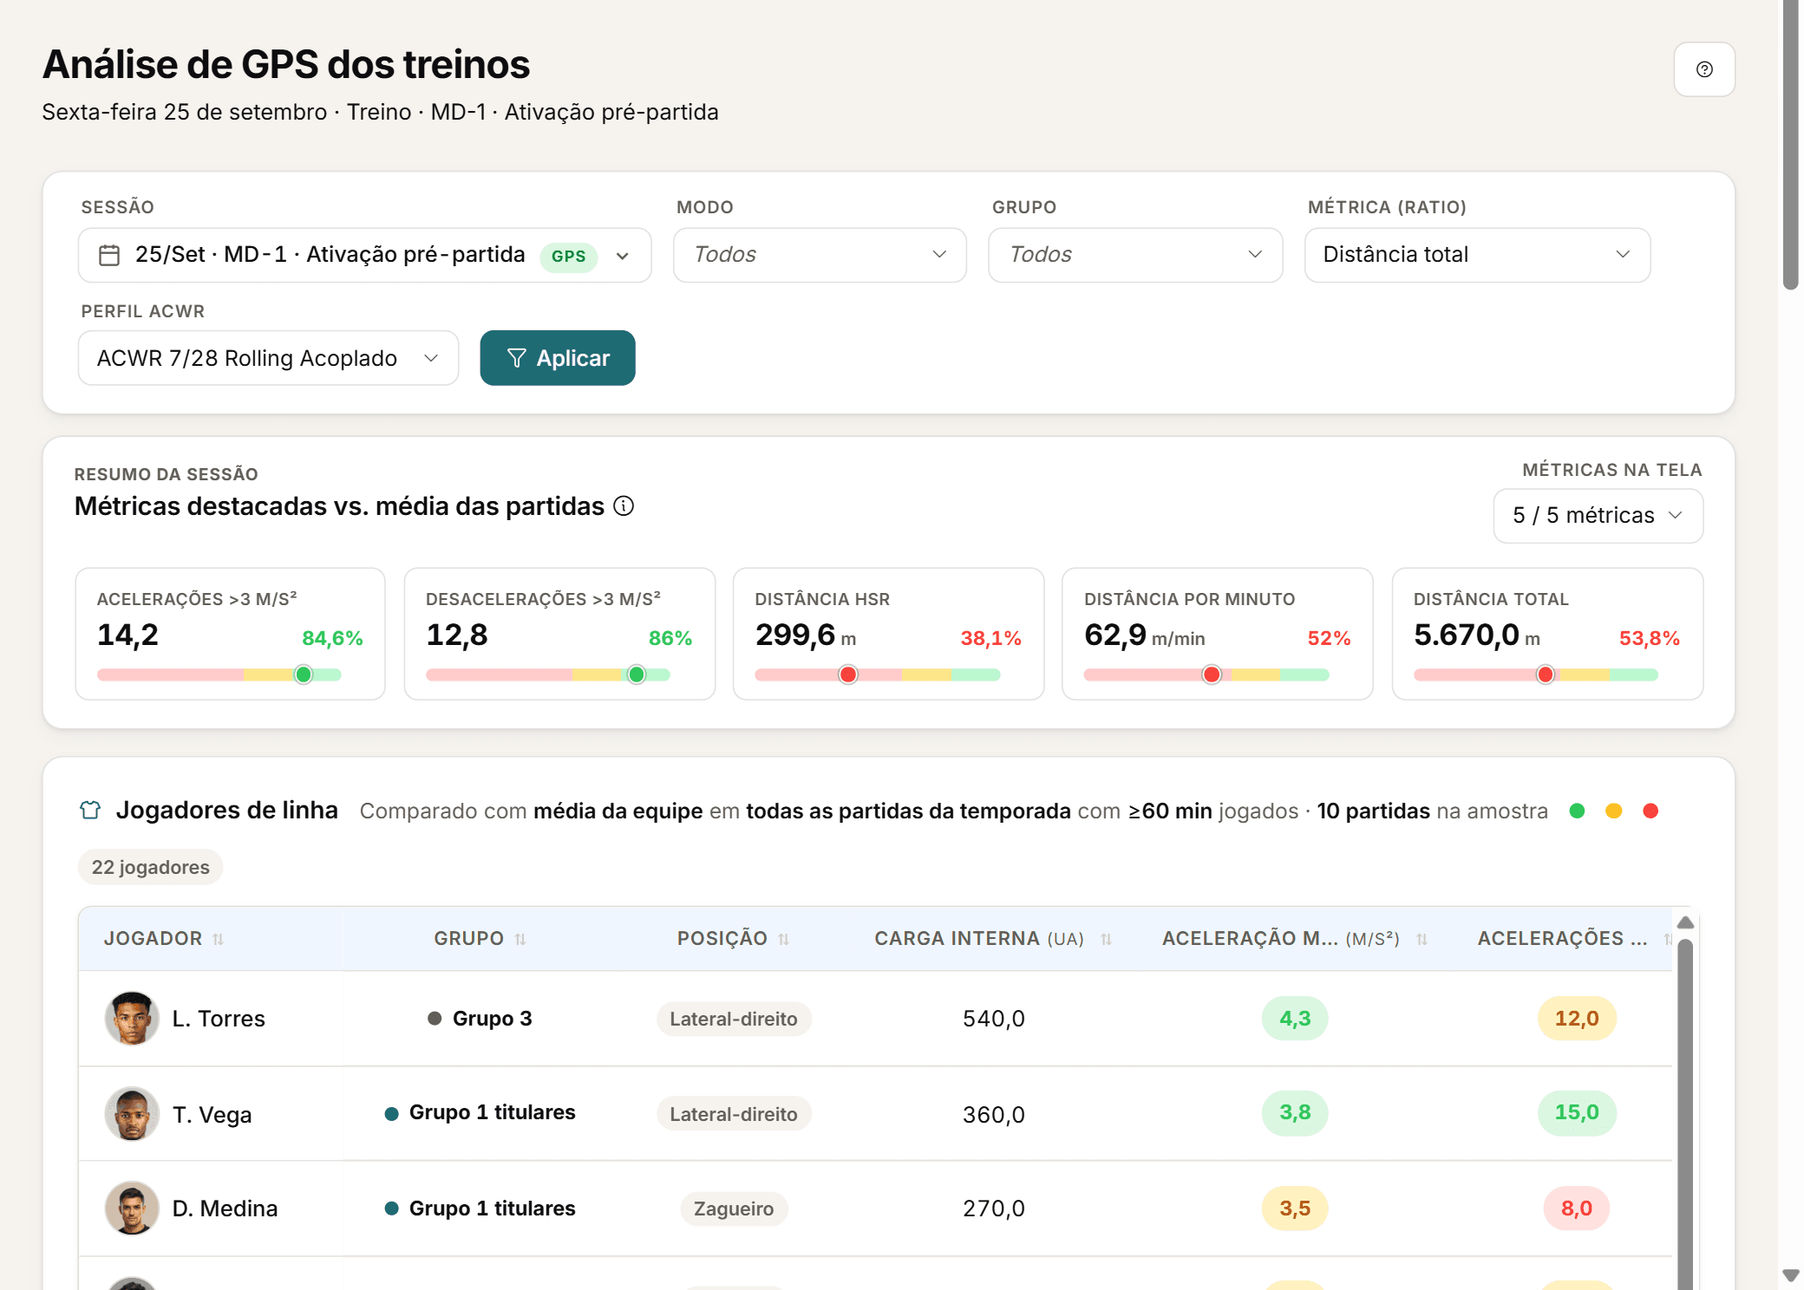Click D. Medina player avatar
This screenshot has height=1290, width=1804.
point(132,1208)
